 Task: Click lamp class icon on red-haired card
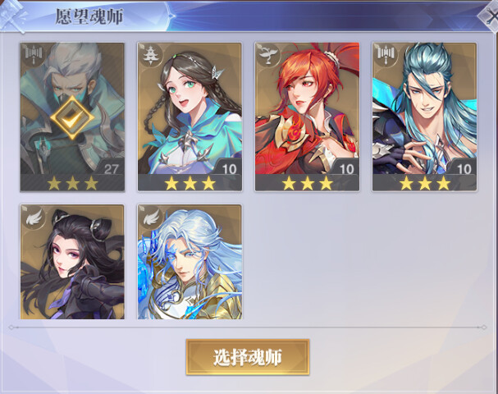pos(267,55)
